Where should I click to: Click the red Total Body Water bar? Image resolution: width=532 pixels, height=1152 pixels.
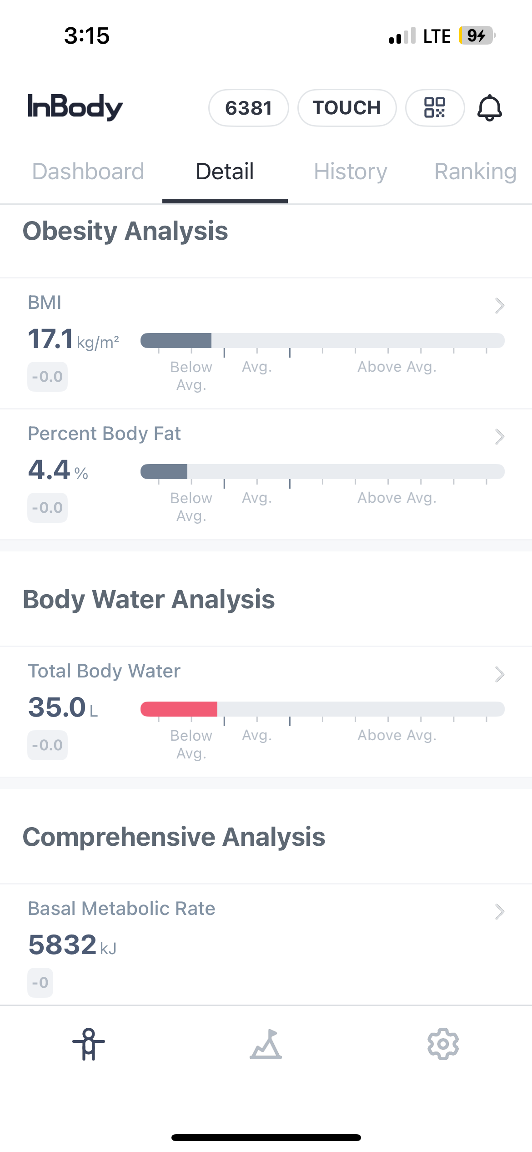pyautogui.click(x=179, y=709)
